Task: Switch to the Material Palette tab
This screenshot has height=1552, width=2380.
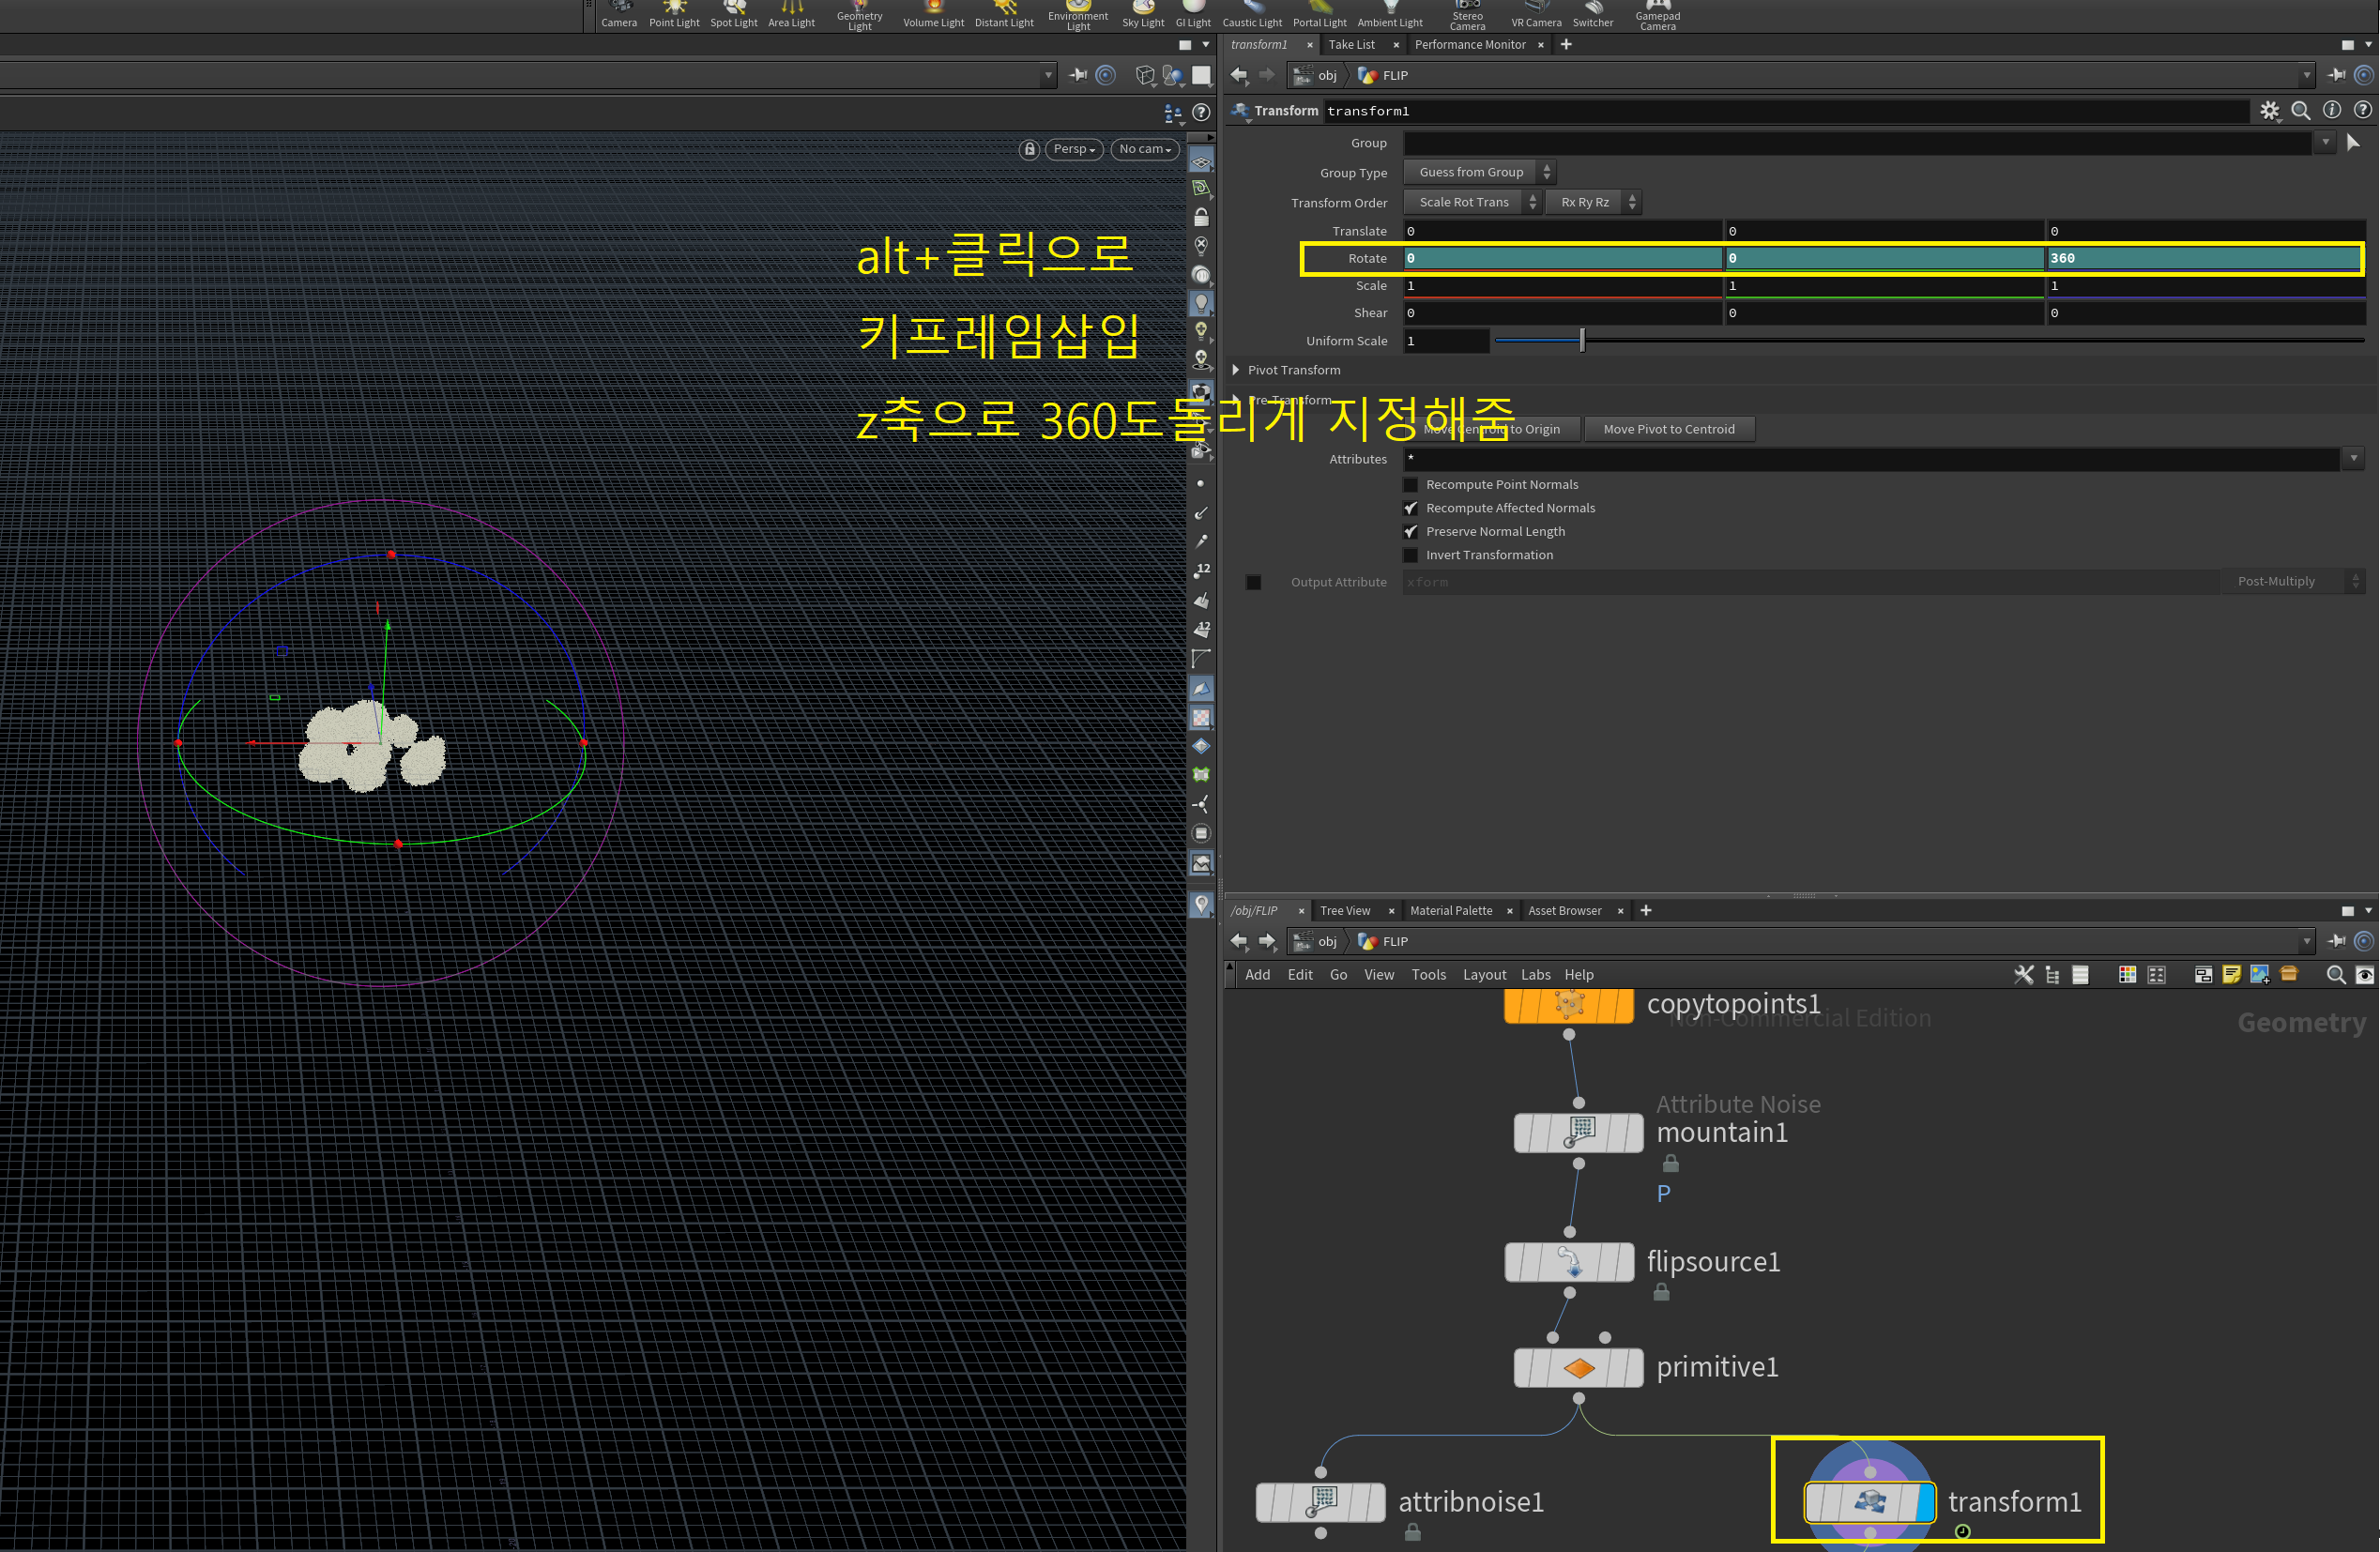Action: pyautogui.click(x=1450, y=911)
